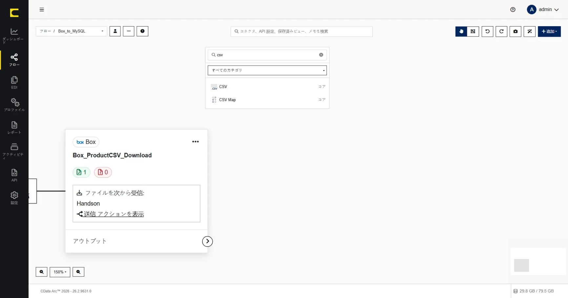Select the CSV connector result
This screenshot has width=568, height=298.
click(x=267, y=87)
